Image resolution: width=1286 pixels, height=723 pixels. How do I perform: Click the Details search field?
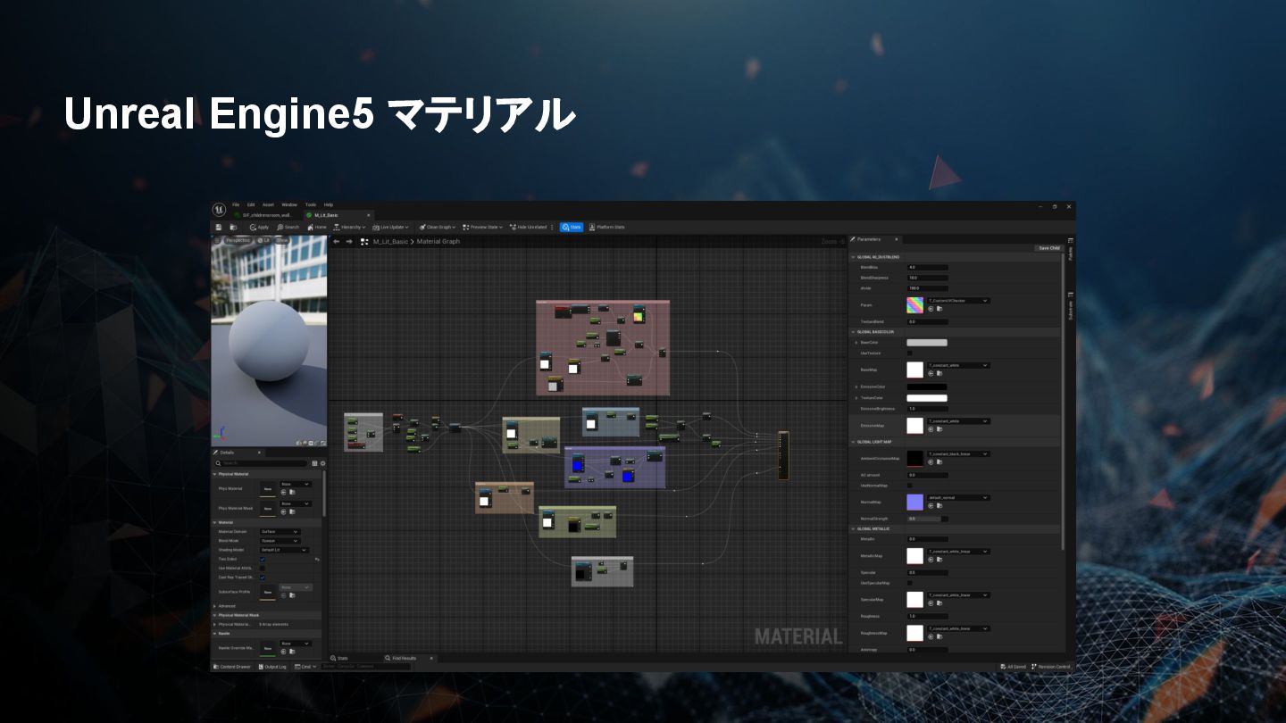(261, 463)
